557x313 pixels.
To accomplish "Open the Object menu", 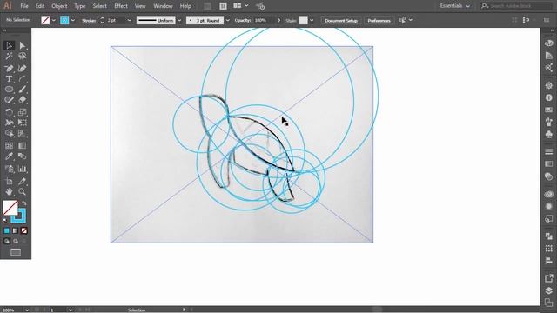I will tap(59, 6).
